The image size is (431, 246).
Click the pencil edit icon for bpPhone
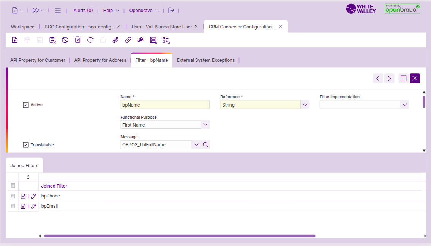coord(33,196)
